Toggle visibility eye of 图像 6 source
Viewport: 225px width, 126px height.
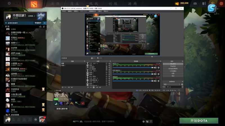[107, 73]
